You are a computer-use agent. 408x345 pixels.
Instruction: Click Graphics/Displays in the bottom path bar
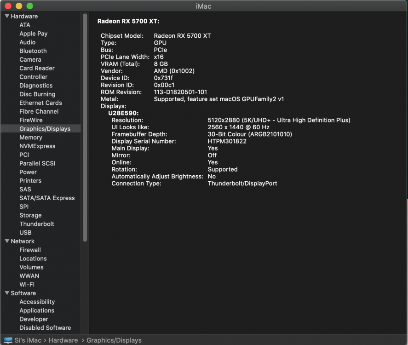(114, 340)
